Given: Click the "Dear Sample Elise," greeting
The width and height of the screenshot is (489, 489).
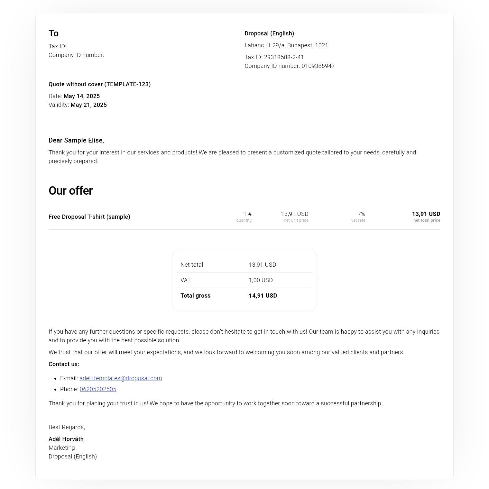Looking at the screenshot, I should tap(76, 140).
